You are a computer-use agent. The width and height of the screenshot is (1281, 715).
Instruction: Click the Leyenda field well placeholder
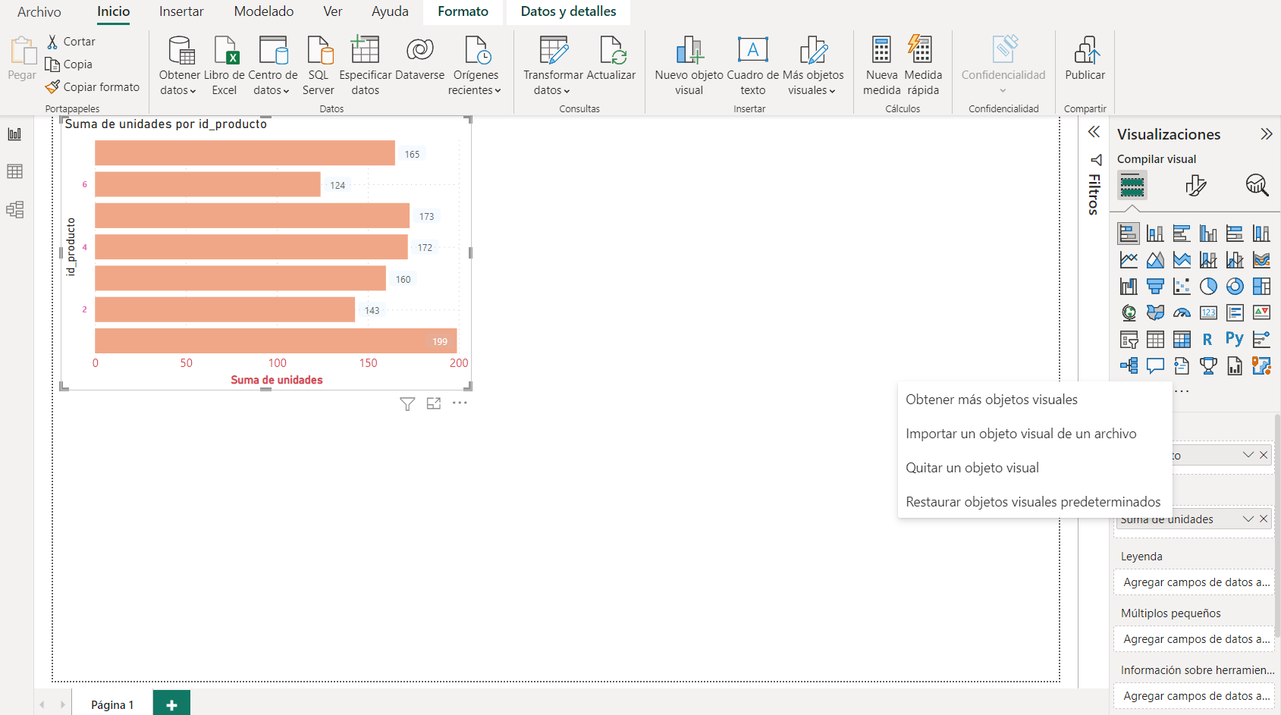(1193, 582)
